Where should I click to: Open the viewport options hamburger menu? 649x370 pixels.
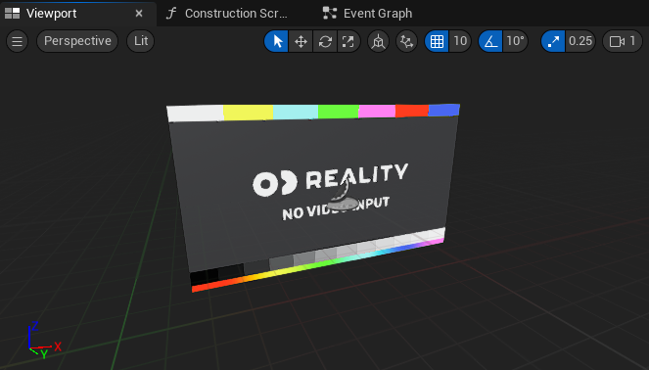[17, 41]
